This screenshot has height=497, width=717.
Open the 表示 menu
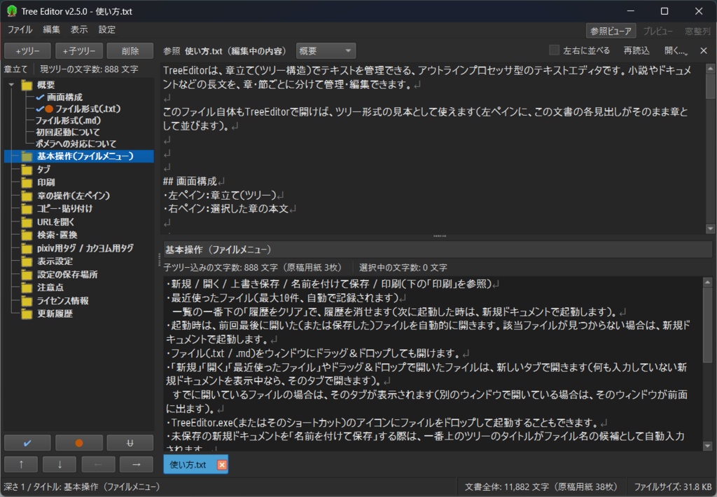(x=78, y=29)
